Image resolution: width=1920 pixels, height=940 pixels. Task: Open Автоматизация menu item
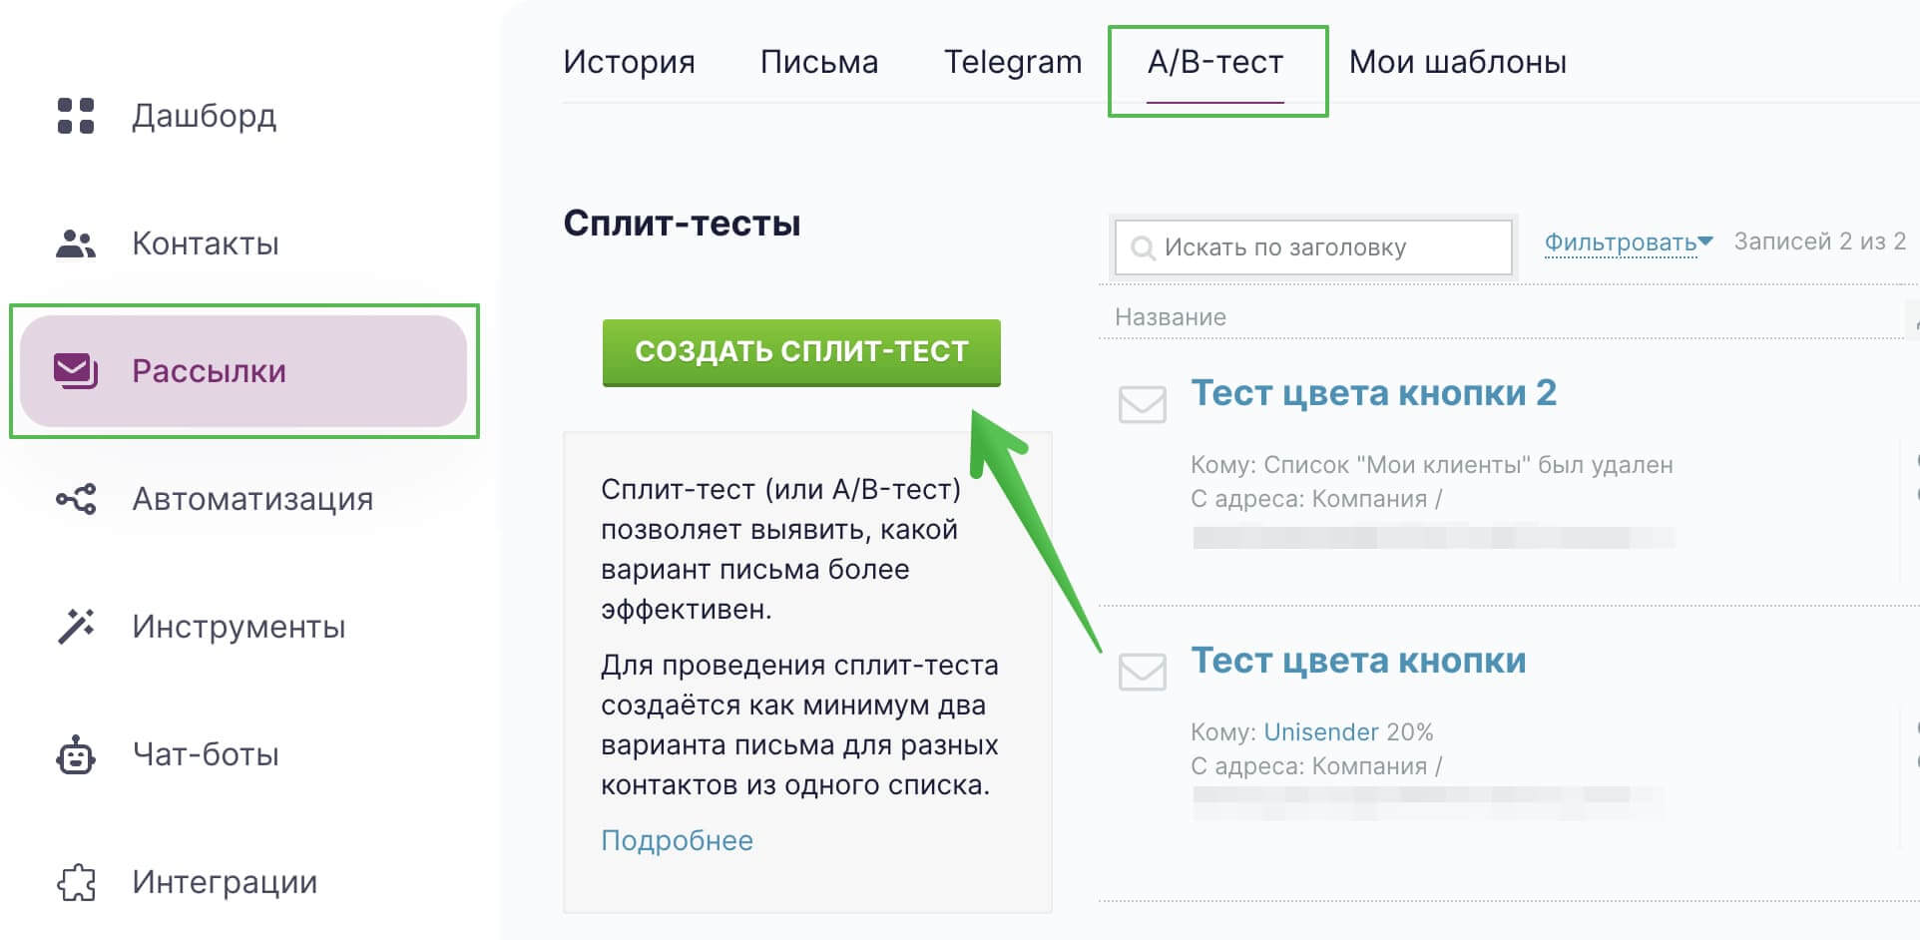coord(252,499)
